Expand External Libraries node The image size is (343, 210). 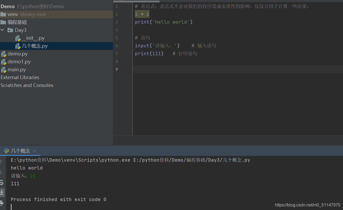coord(20,77)
